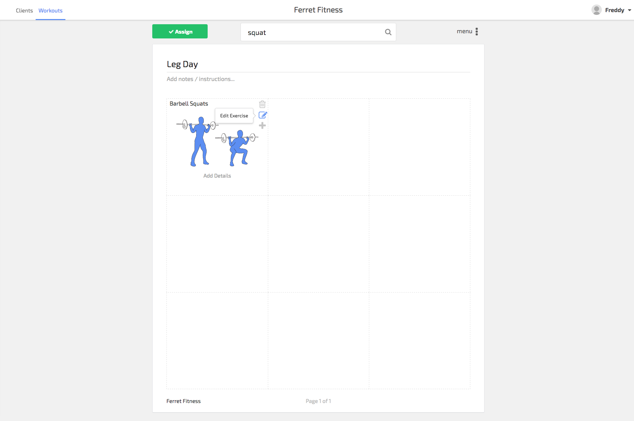This screenshot has width=634, height=421.
Task: Click the Barbell Squats exercise name
Action: [x=189, y=104]
